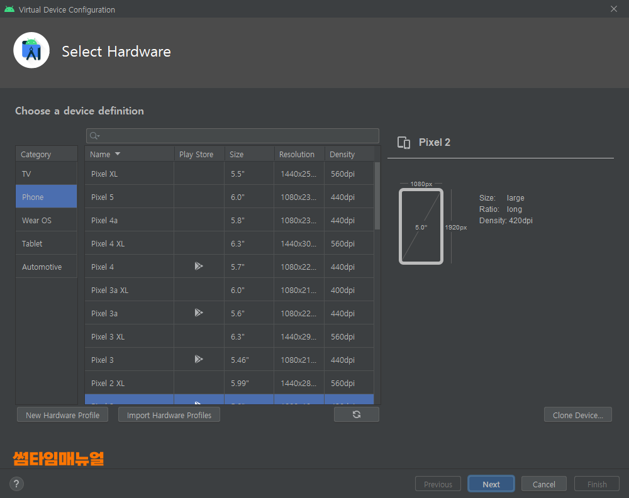Click the device icon next to Pixel 2 title
629x498 pixels.
(404, 142)
